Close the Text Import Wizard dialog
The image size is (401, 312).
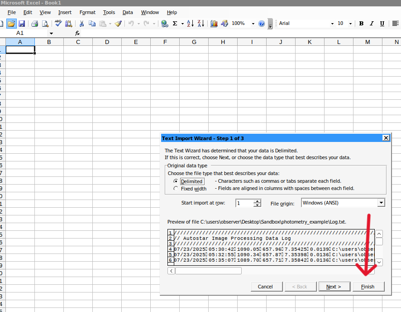(386, 138)
